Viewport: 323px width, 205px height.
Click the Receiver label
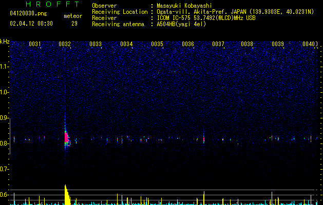pyautogui.click(x=104, y=18)
